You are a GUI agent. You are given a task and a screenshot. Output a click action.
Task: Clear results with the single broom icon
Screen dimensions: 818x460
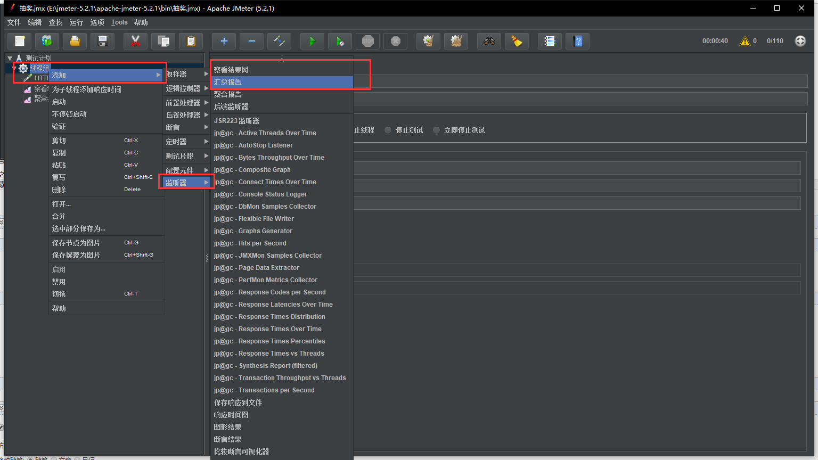click(x=428, y=41)
